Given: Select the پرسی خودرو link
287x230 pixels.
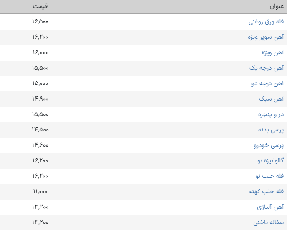Looking at the screenshot, I should [269, 145].
